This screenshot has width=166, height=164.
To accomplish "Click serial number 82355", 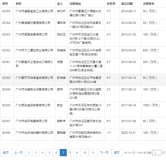I will 6,11.
